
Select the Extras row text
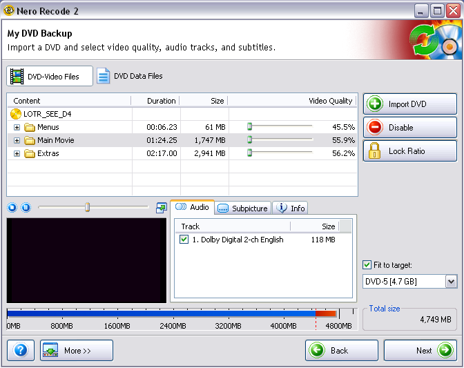(x=48, y=153)
